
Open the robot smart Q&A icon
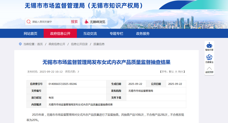[x=209, y=45]
